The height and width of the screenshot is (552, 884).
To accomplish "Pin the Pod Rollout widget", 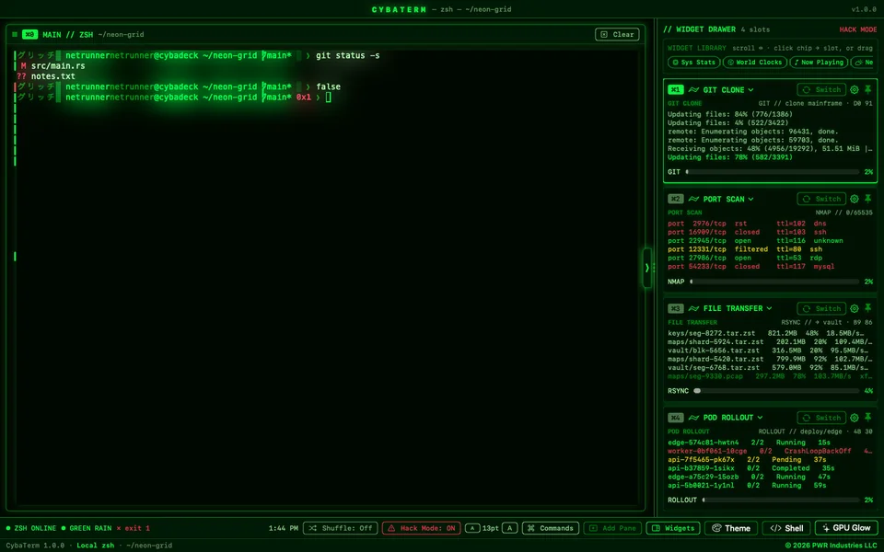I will [867, 418].
